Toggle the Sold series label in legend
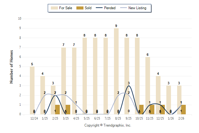The height and width of the screenshot is (133, 199). click(x=88, y=8)
